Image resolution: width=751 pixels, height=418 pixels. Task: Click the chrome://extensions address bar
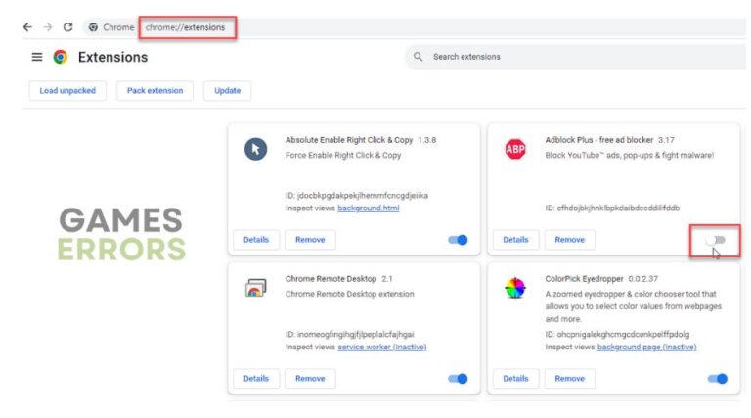(x=186, y=27)
